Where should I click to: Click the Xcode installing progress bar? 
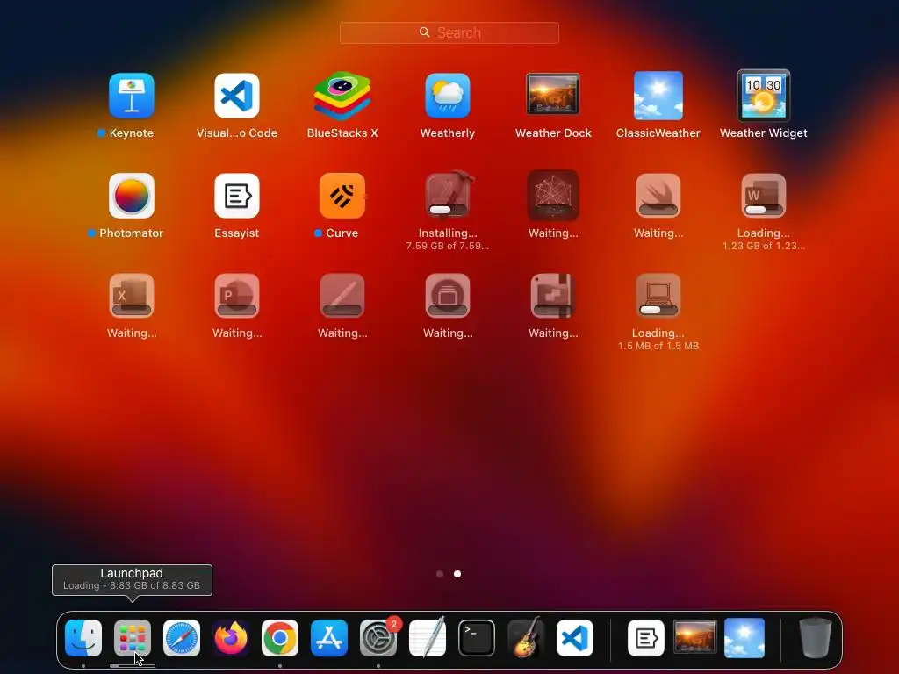pyautogui.click(x=448, y=210)
